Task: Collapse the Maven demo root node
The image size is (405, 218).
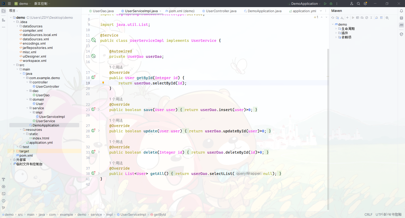Action: tap(333, 24)
